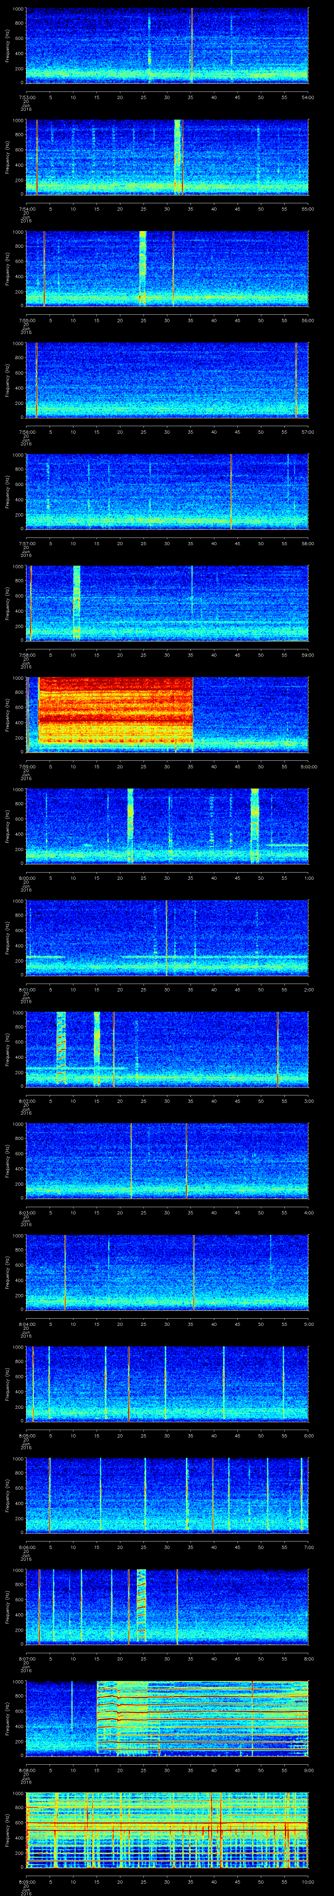Click the 10:00 end time label
The height and width of the screenshot is (1896, 334).
(x=308, y=1881)
